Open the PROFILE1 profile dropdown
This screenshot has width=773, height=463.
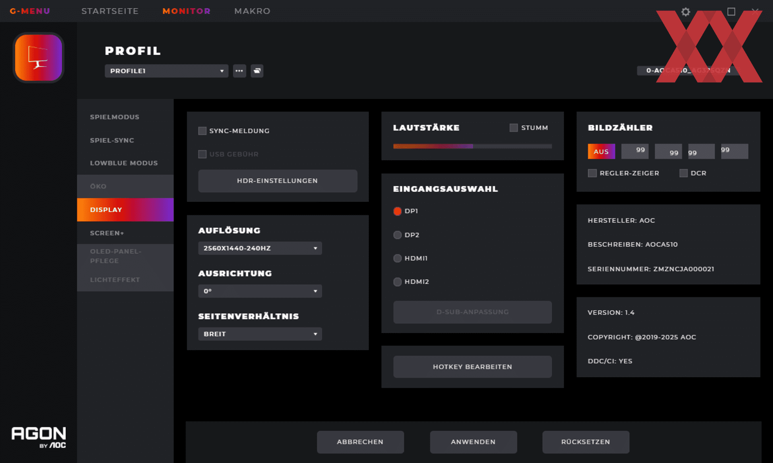click(x=166, y=71)
